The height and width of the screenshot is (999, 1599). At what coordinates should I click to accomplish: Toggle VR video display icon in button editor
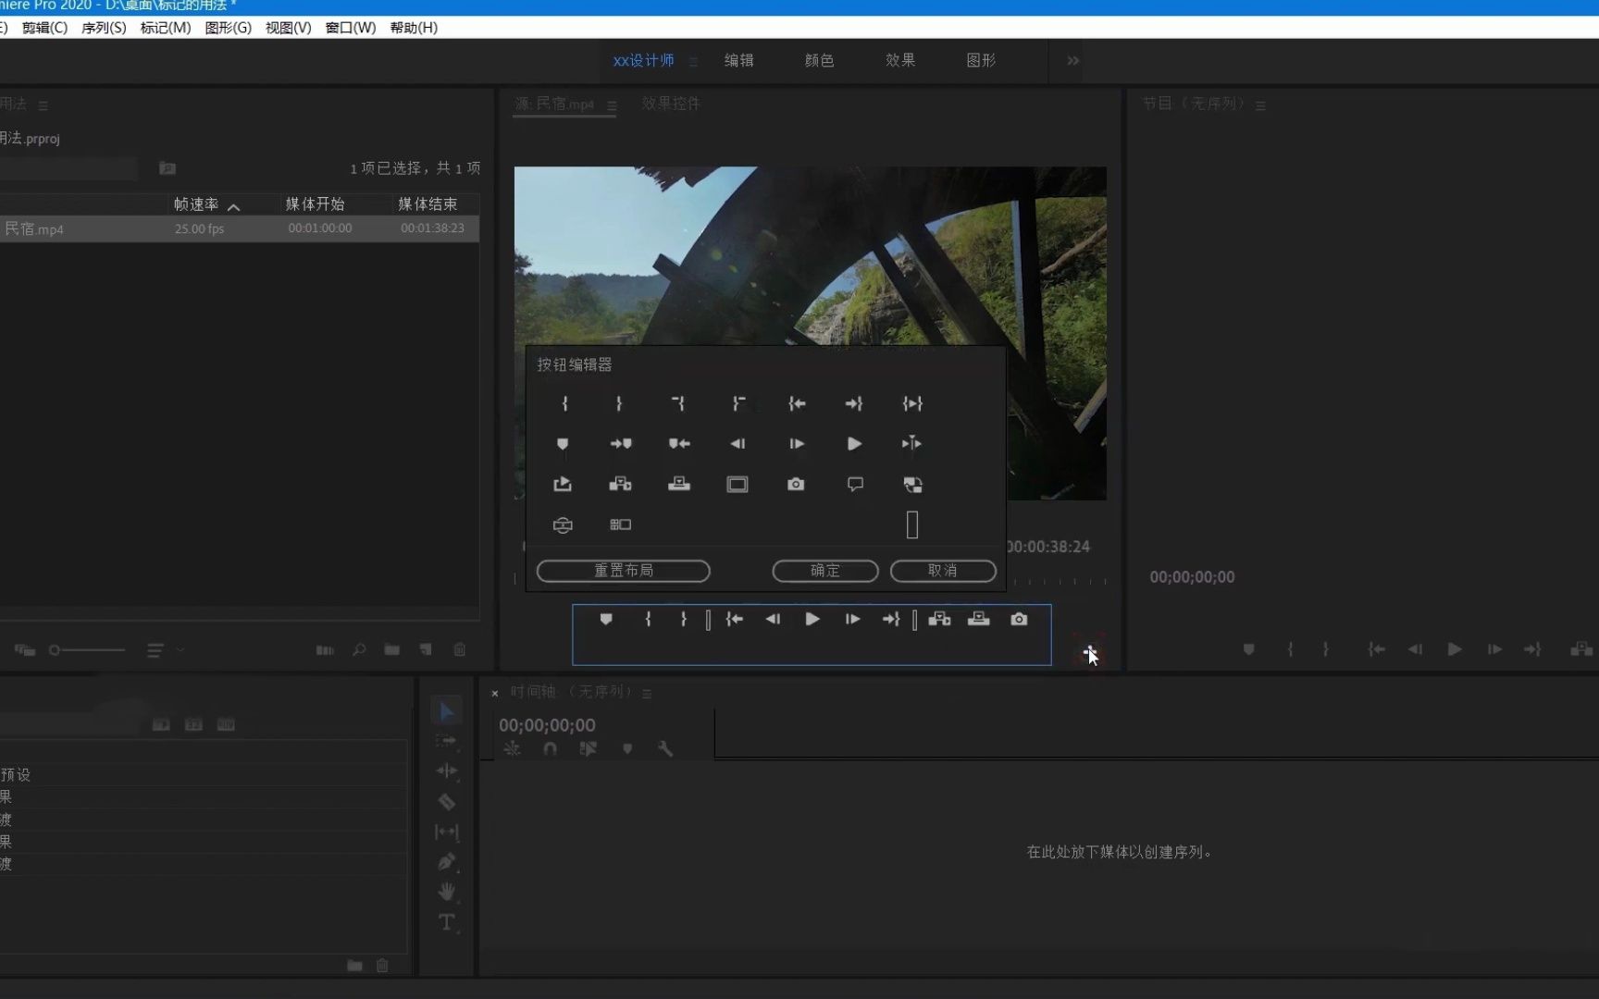tap(563, 524)
